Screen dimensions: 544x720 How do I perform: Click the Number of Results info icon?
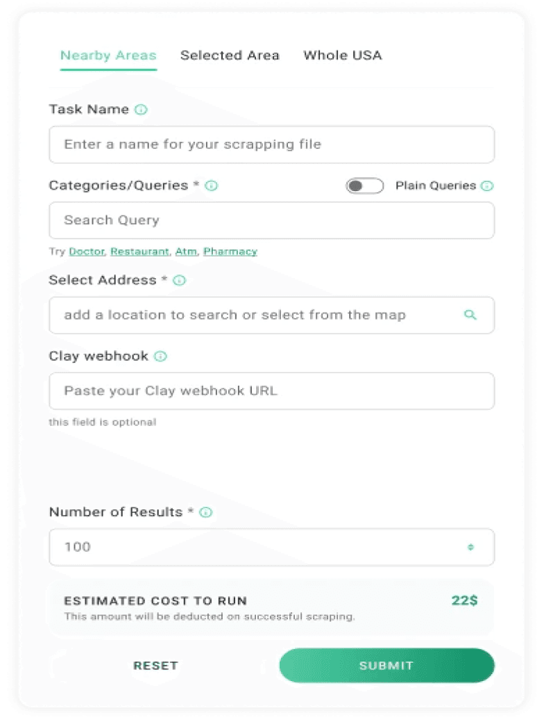[x=206, y=512]
